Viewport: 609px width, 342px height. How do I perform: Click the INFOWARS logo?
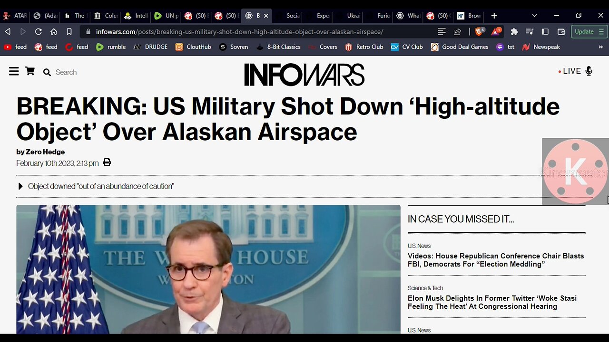[304, 75]
